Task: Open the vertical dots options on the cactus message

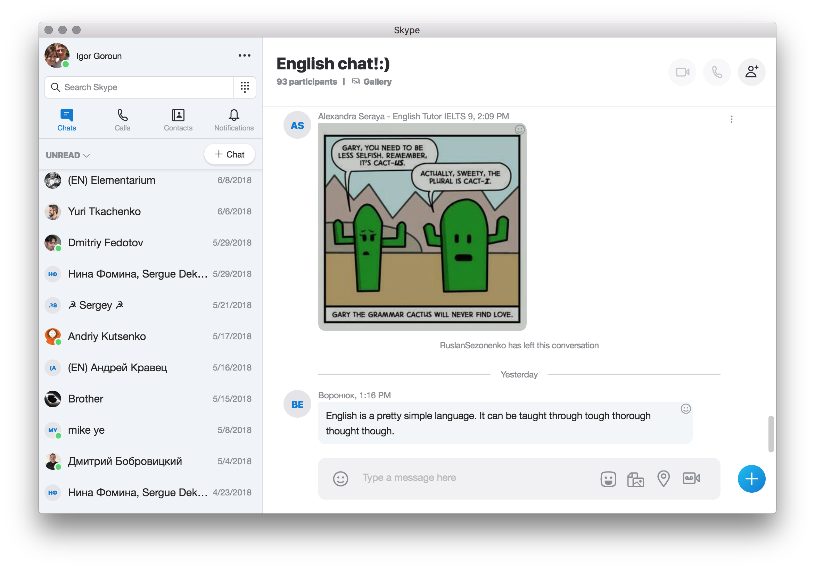Action: [x=731, y=119]
